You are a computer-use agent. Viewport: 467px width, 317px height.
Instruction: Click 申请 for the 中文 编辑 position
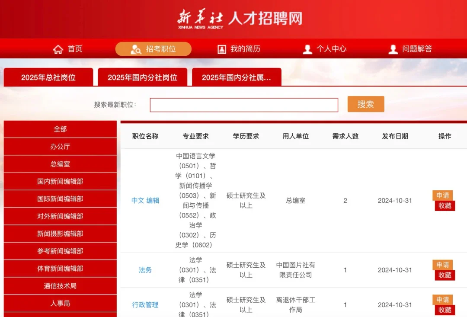click(x=443, y=195)
